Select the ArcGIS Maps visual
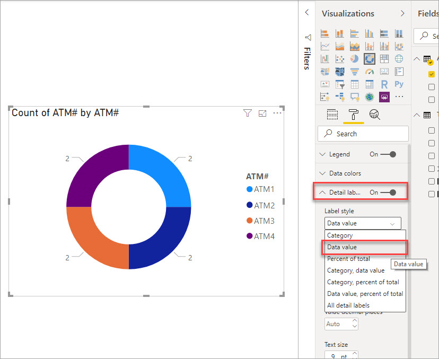The height and width of the screenshot is (359, 439). pos(370,97)
